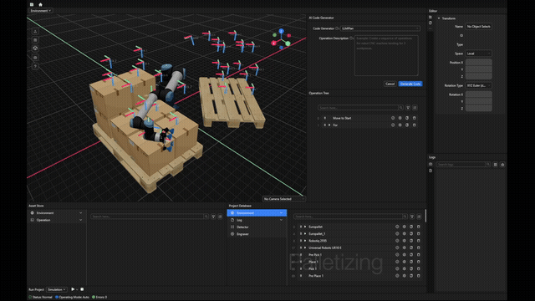Viewport: 535px width, 301px height.
Task: Focus the Rotation X field
Action: (x=479, y=94)
